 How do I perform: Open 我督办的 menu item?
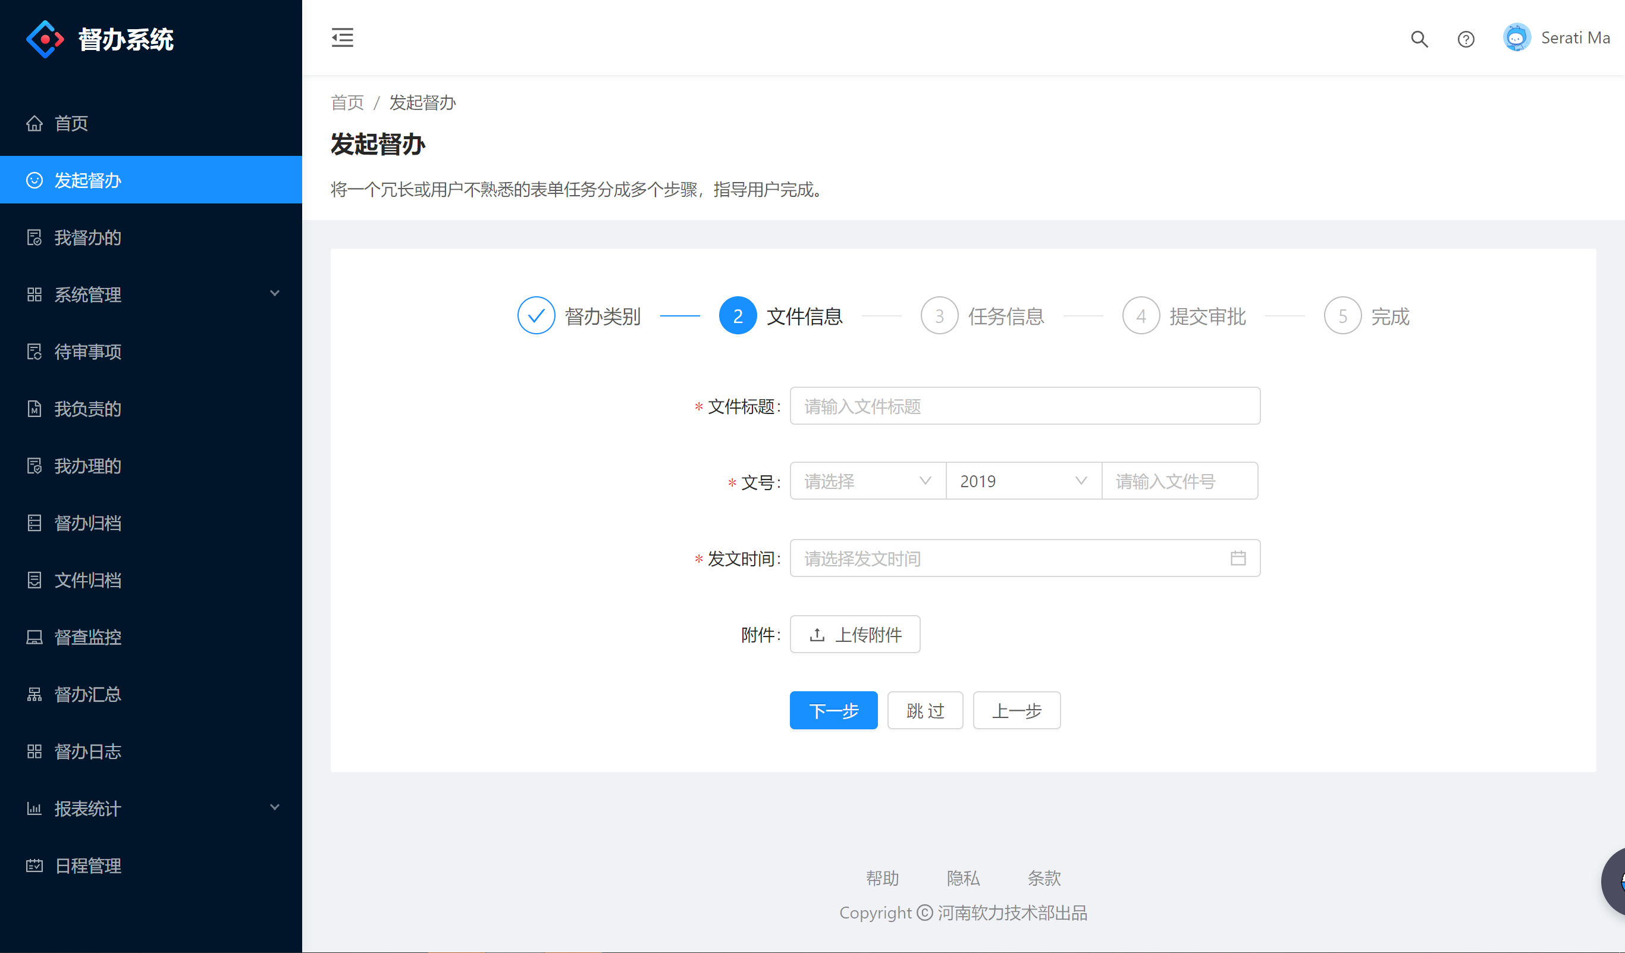pos(87,237)
